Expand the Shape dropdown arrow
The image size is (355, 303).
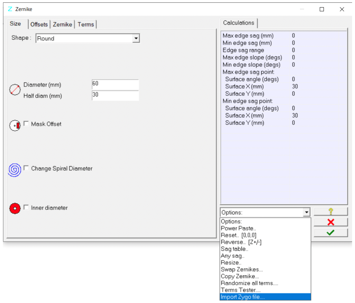(x=136, y=38)
